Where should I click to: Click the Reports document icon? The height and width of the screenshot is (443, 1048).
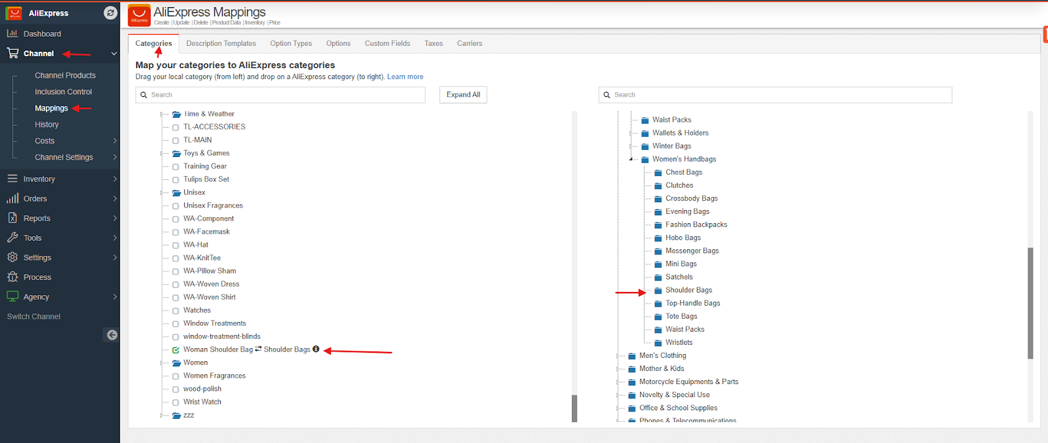tap(12, 218)
